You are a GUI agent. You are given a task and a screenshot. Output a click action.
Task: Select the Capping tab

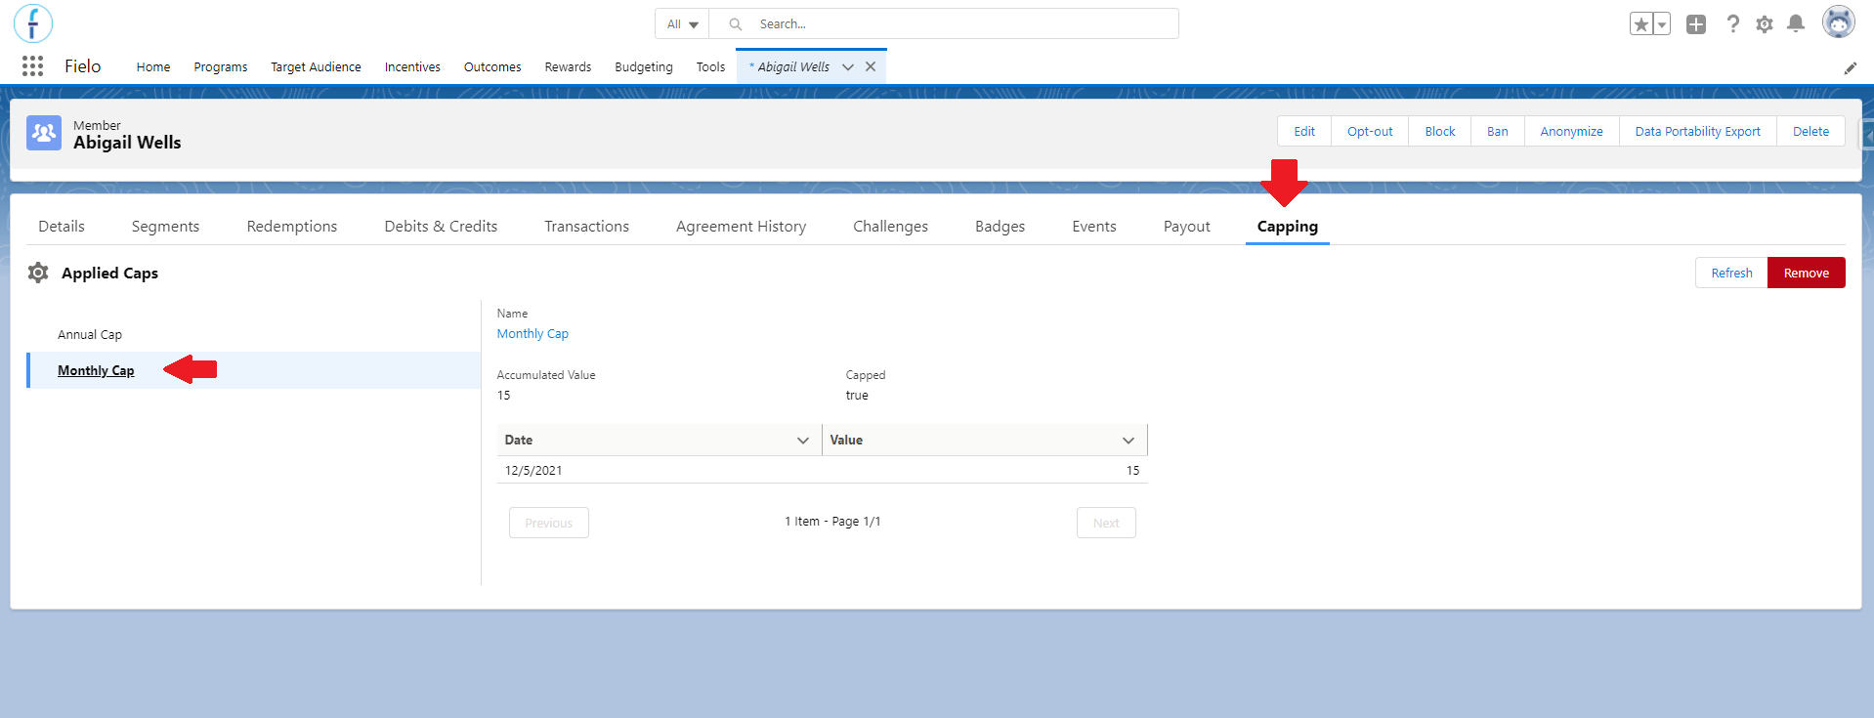coord(1288,227)
